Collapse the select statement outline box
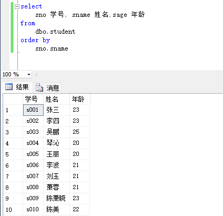This screenshot has width=223, height=216. (x=17, y=7)
